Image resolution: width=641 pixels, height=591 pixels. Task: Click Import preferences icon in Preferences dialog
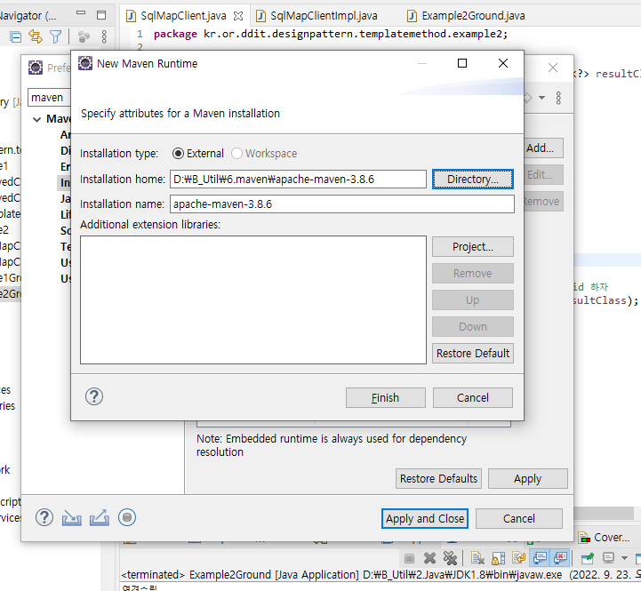pyautogui.click(x=71, y=518)
